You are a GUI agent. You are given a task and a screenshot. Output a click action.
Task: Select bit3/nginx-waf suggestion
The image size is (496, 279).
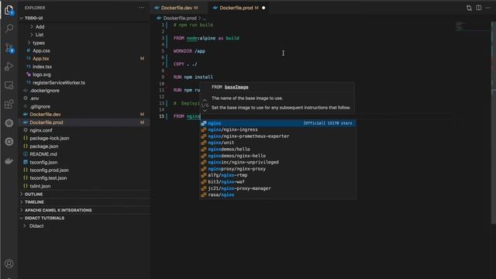tap(277, 182)
